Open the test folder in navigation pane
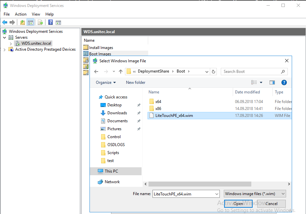 pyautogui.click(x=110, y=161)
